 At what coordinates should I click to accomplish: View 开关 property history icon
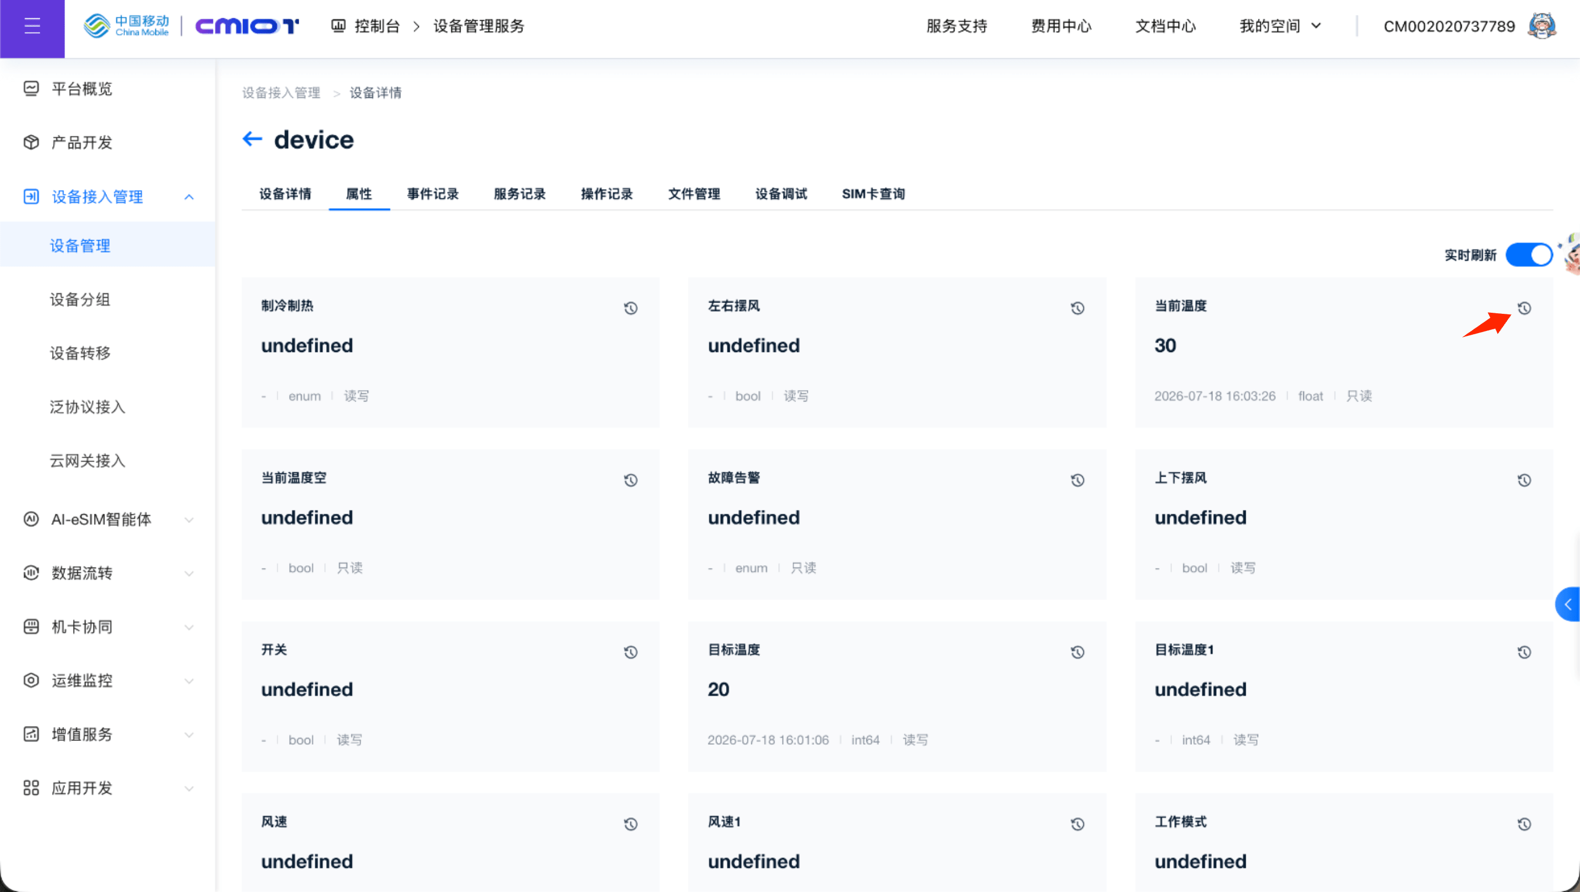coord(630,652)
